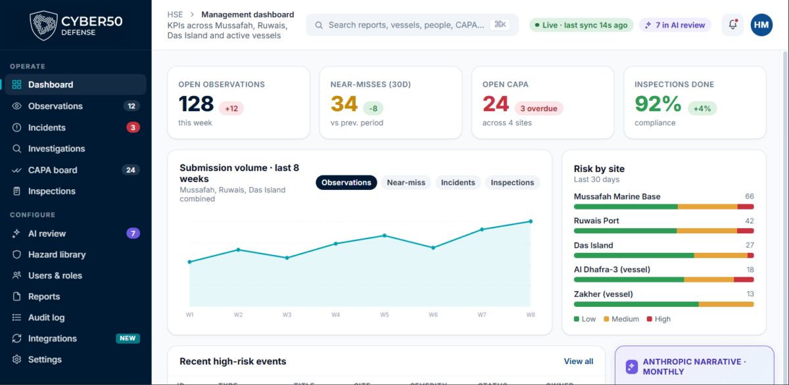Click the Mussafah Marine Base risk bar
The height and width of the screenshot is (385, 789).
tap(664, 206)
